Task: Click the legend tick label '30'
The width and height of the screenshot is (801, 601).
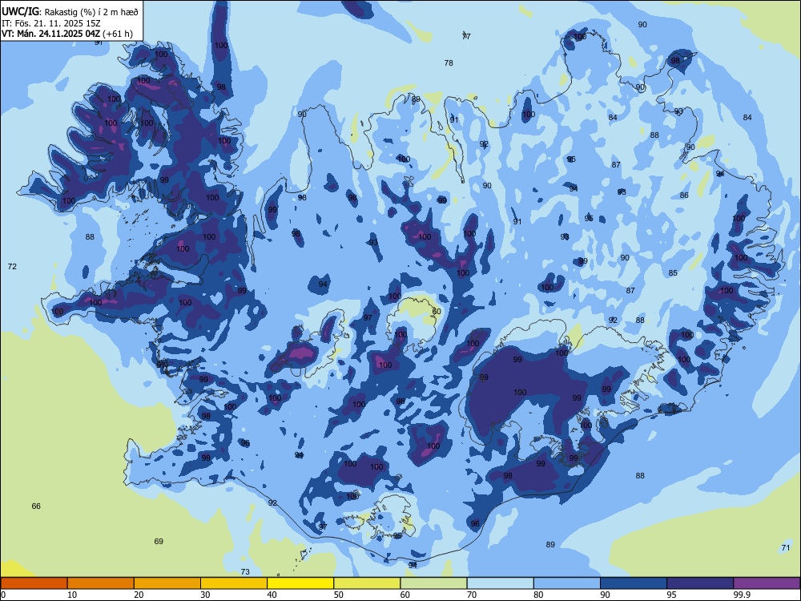Action: coord(205,595)
